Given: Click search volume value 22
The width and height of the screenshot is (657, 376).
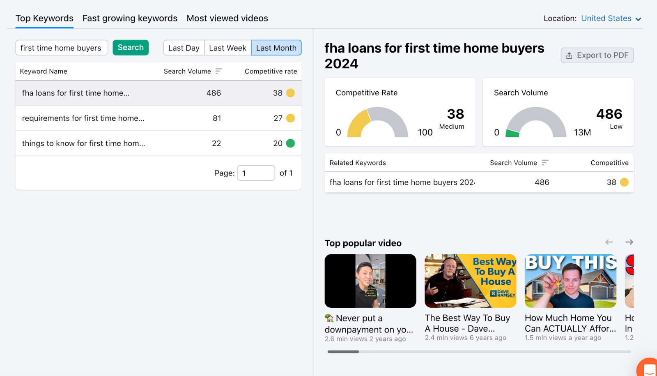Looking at the screenshot, I should tap(216, 143).
